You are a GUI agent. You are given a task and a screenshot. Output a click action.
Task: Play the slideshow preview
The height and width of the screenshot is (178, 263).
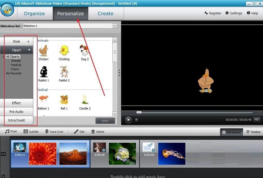128,120
